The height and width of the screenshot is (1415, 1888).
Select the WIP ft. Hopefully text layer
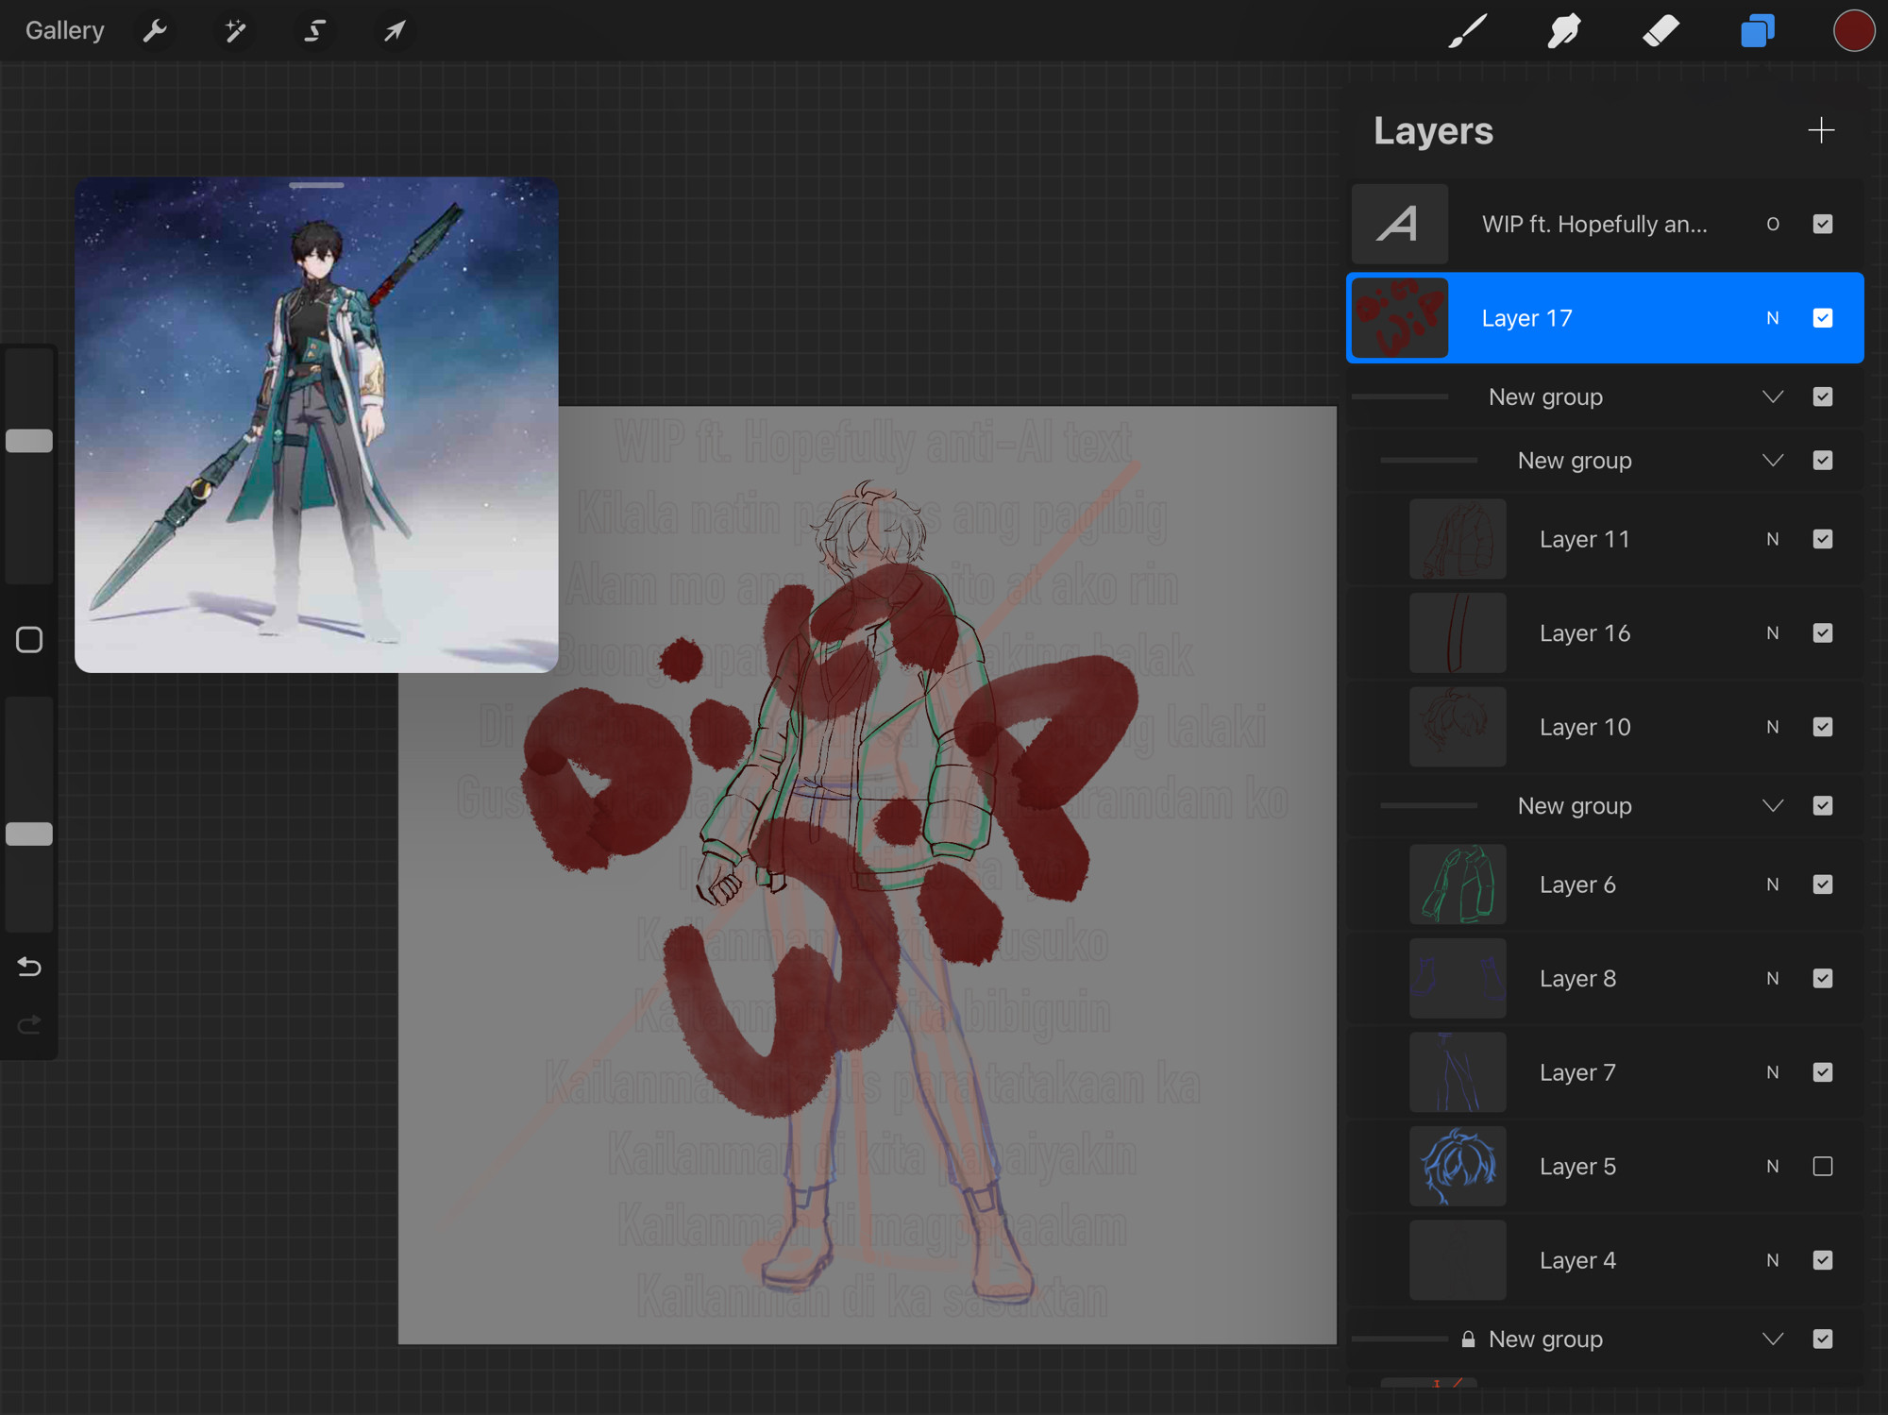pyautogui.click(x=1605, y=224)
